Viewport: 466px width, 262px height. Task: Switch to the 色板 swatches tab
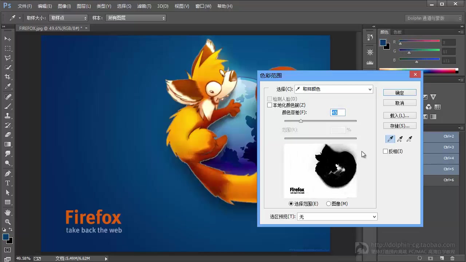click(398, 32)
